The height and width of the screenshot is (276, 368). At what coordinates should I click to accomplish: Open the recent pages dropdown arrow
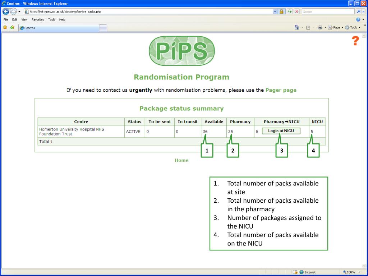(19, 11)
